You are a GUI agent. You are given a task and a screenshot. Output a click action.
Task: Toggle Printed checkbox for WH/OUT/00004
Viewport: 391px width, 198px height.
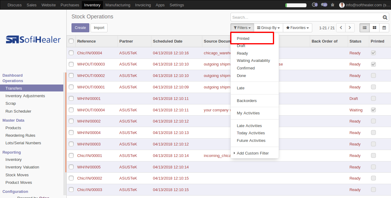click(x=373, y=110)
